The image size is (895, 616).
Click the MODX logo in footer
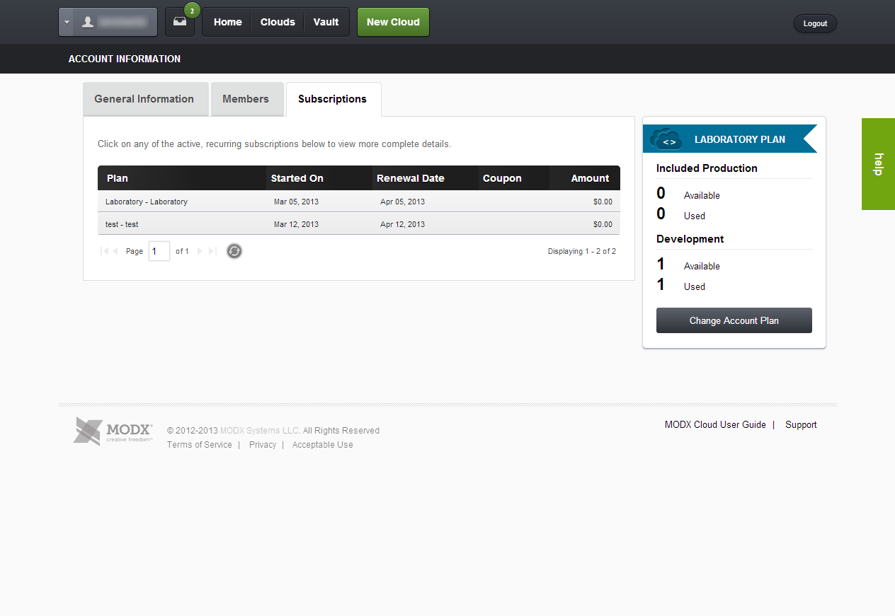click(x=113, y=431)
